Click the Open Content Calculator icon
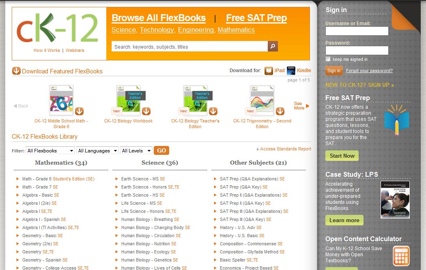 click(x=401, y=256)
